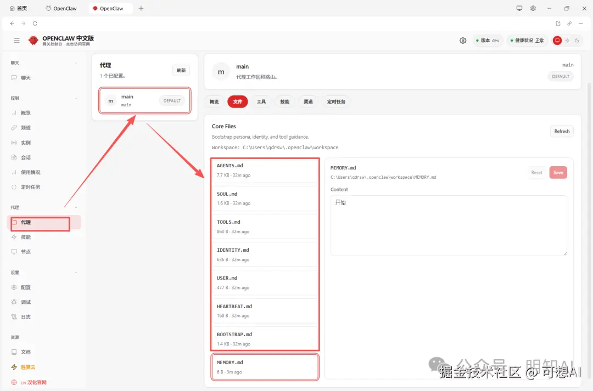Switch to dark theme moon icon
Screen dimensions: 593x391
(577, 41)
